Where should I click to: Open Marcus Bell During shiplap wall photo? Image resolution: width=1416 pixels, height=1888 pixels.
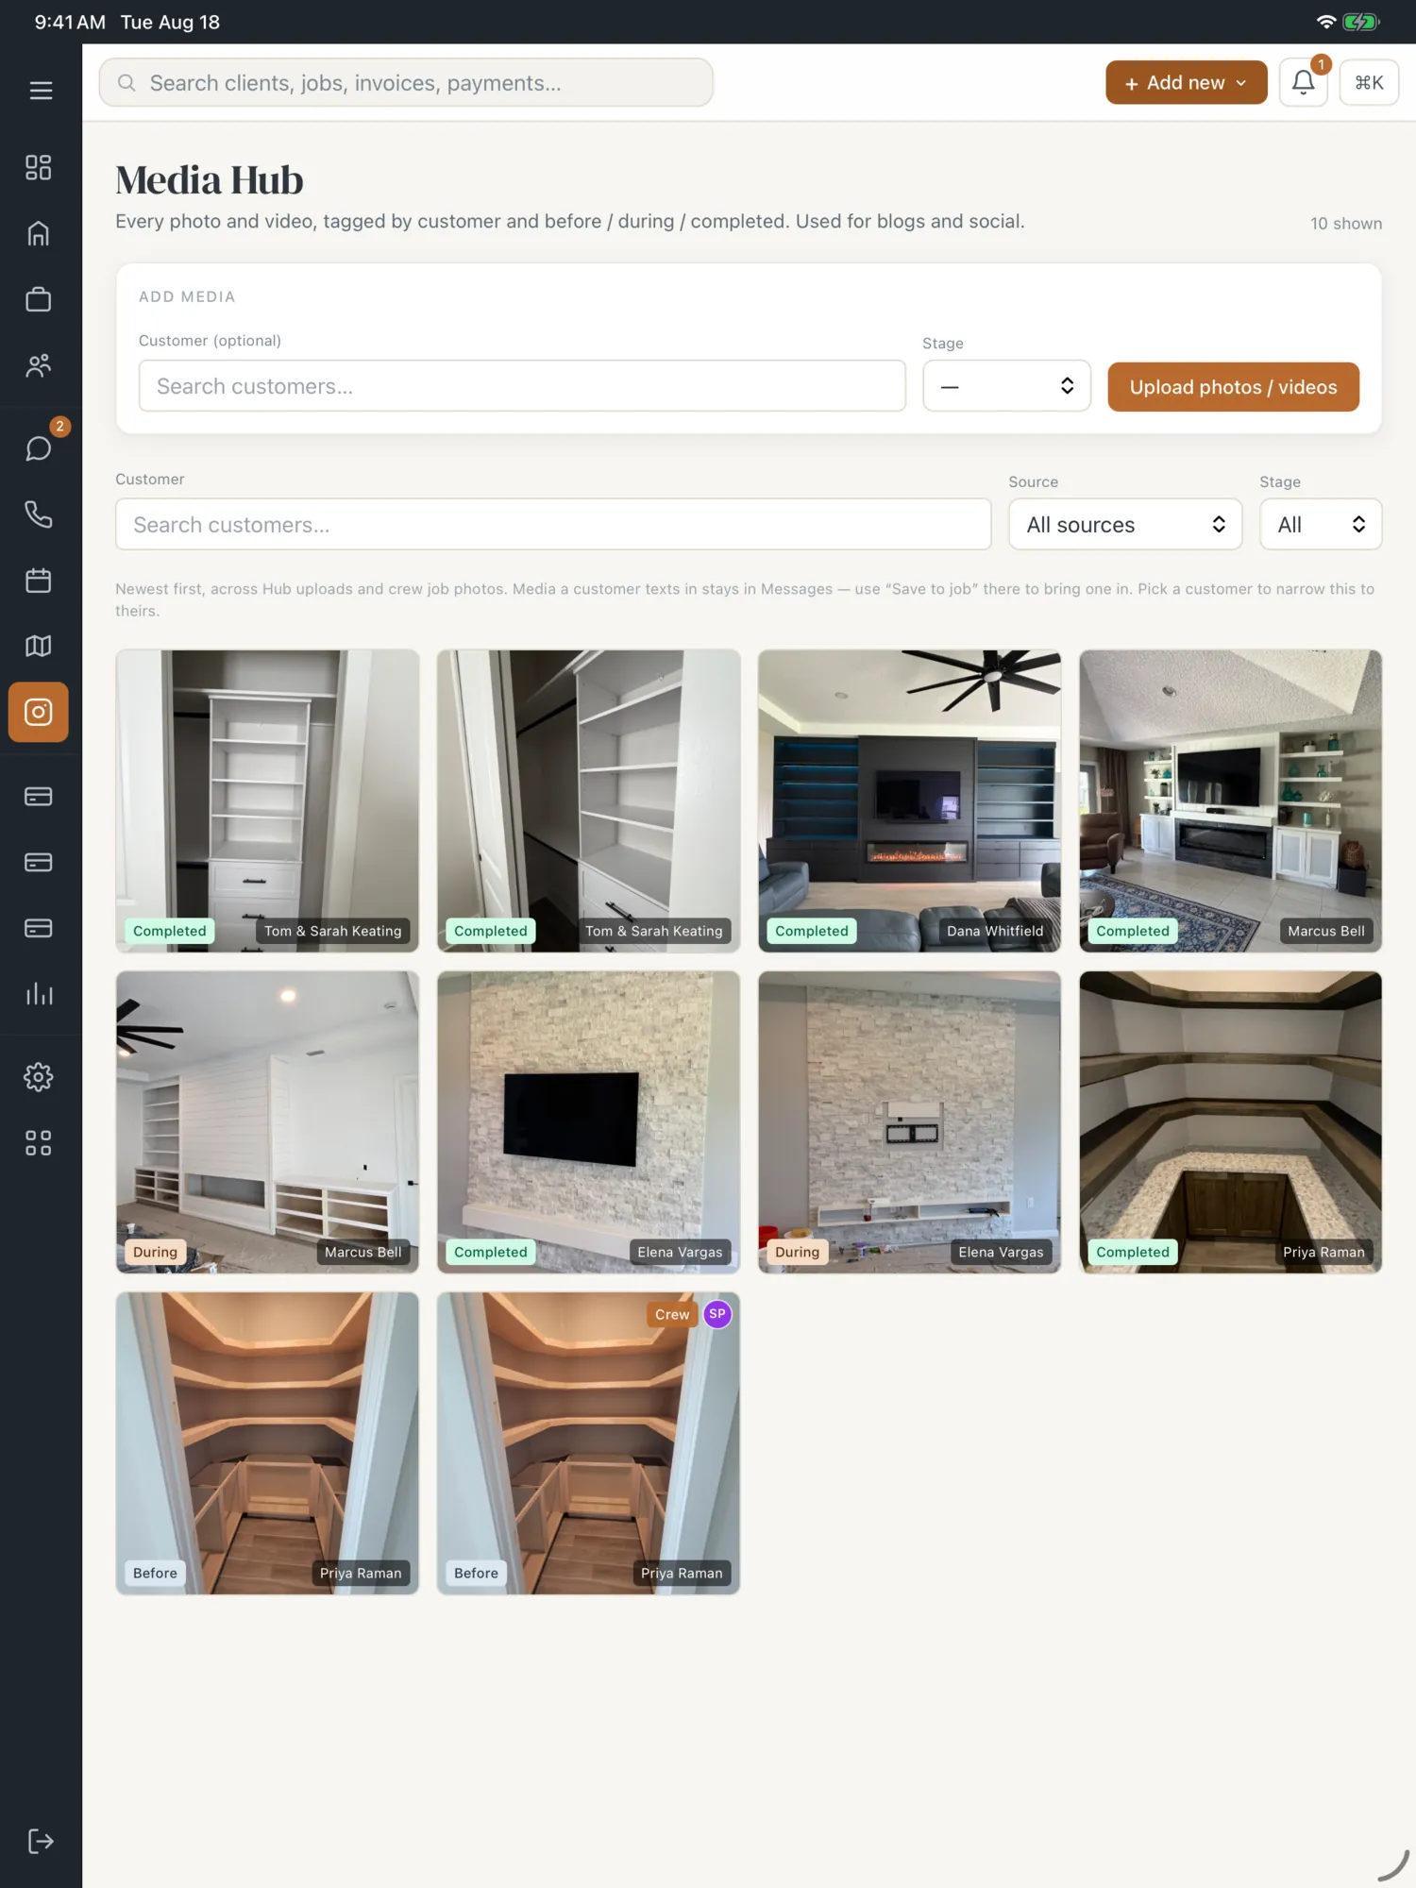pos(267,1121)
